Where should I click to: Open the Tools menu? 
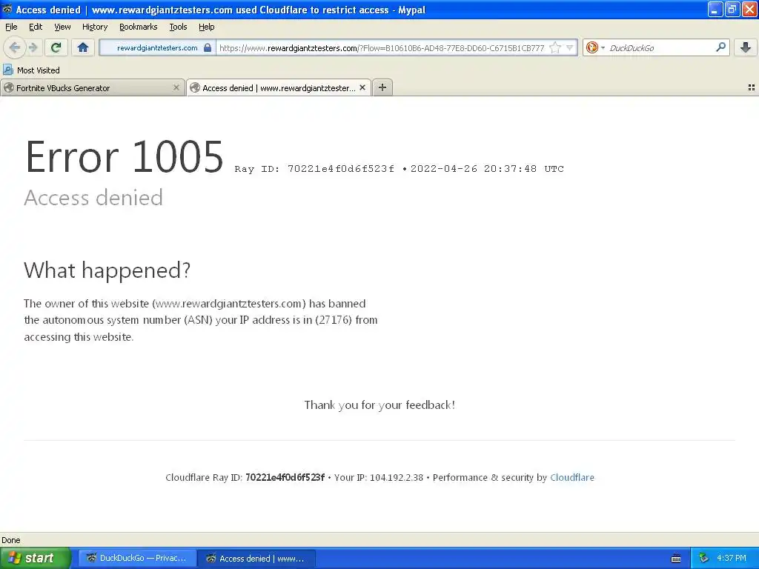coord(178,27)
